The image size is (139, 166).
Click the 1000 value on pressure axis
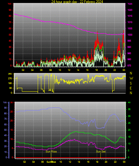(130, 35)
